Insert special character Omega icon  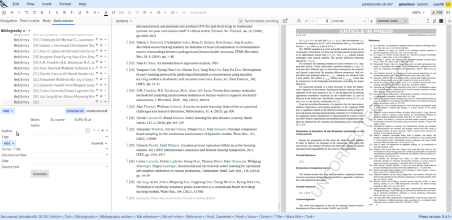pyautogui.click(x=114, y=12)
